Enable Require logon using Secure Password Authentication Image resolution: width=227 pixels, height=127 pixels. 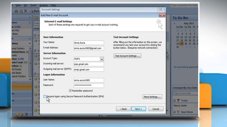(x=45, y=96)
